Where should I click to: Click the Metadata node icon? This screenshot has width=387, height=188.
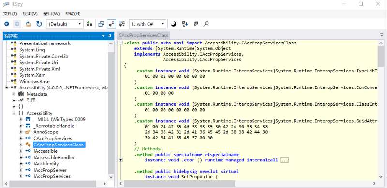[x=20, y=94]
